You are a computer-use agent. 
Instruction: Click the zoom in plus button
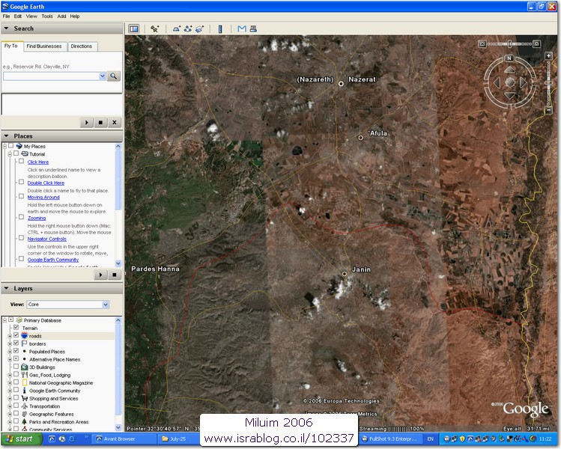[548, 56]
